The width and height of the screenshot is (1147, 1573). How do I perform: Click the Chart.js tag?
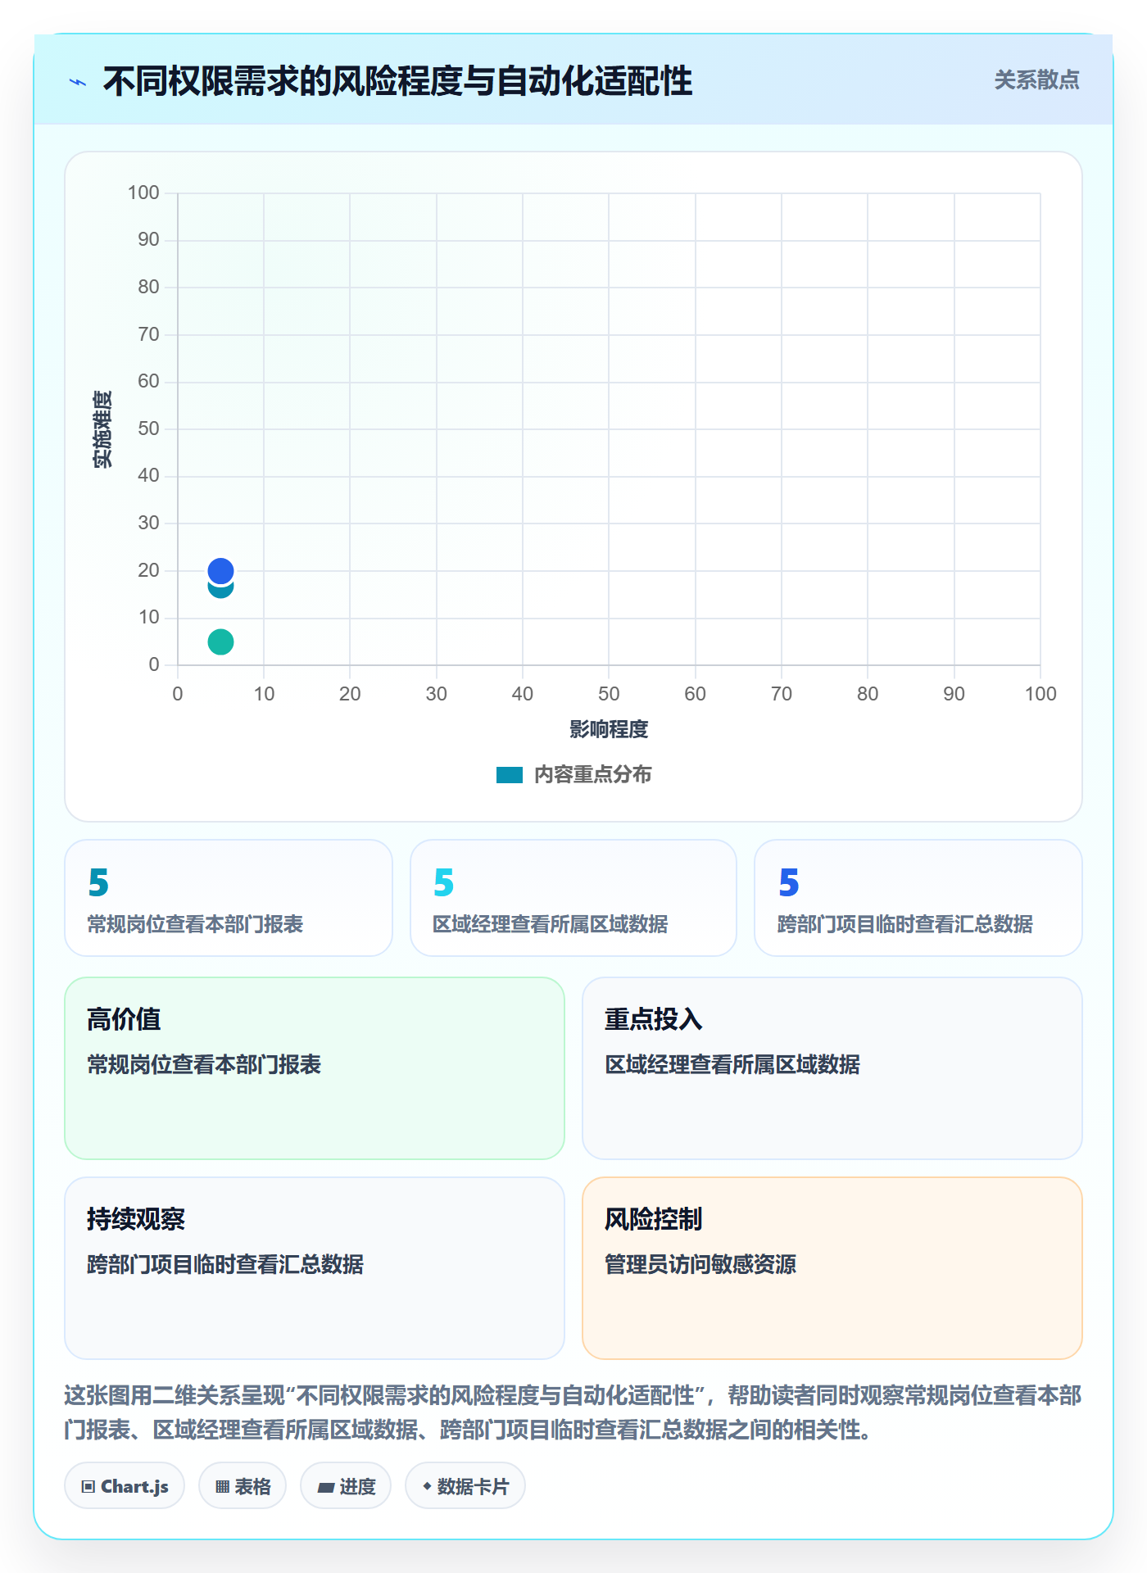point(125,1486)
